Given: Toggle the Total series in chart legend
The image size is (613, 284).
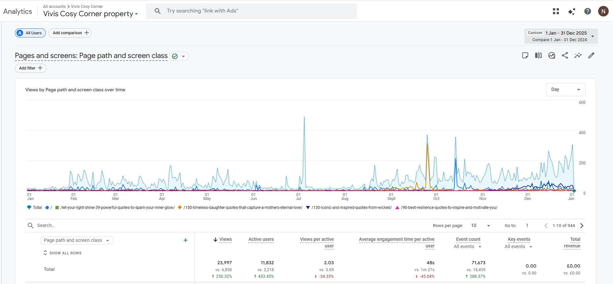Looking at the screenshot, I should 35,208.
